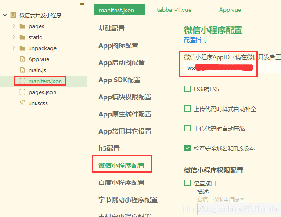Open the App图标配置 section
This screenshot has width=281, height=217.
119,46
